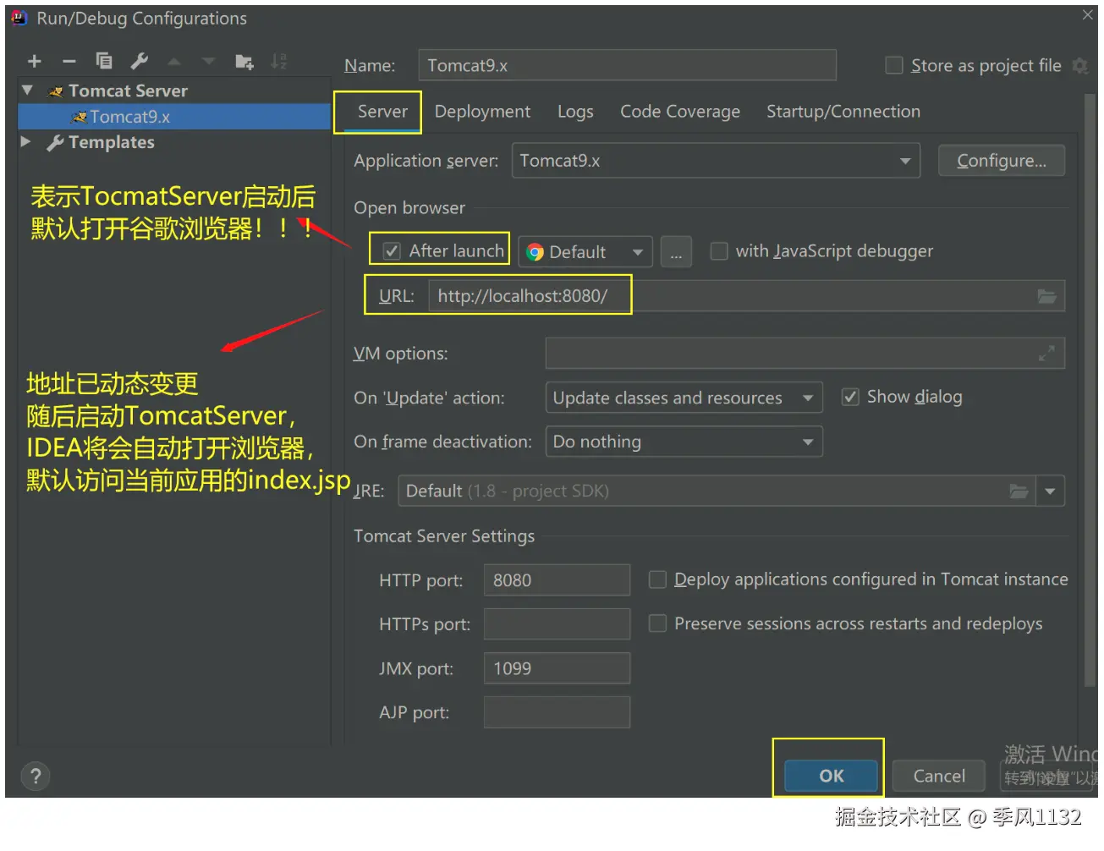The width and height of the screenshot is (1104, 851).
Task: Click the vertical scrollbar of the settings panel
Action: pos(1089,389)
